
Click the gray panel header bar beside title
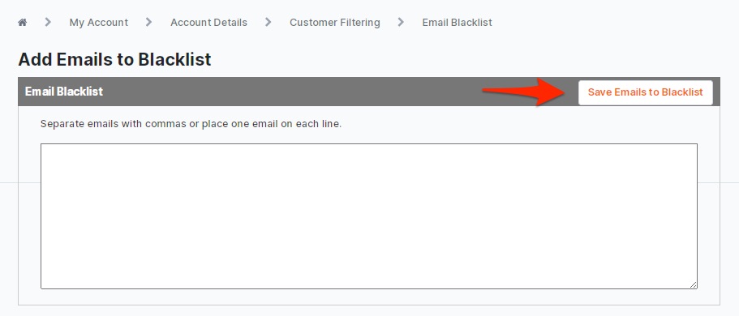(x=292, y=92)
